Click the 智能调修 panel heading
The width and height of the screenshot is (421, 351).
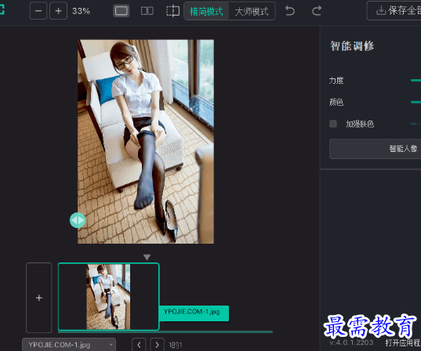click(x=352, y=46)
